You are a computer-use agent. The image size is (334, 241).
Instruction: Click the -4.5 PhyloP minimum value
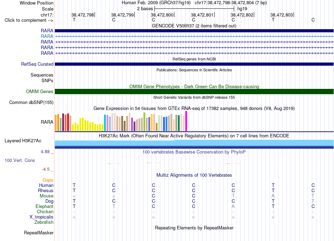pos(46,169)
